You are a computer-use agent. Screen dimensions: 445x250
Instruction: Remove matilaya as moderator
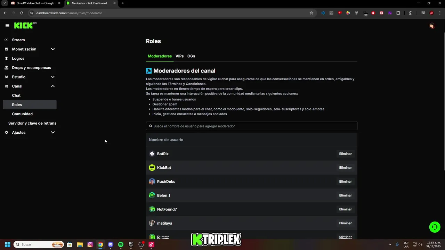click(345, 223)
